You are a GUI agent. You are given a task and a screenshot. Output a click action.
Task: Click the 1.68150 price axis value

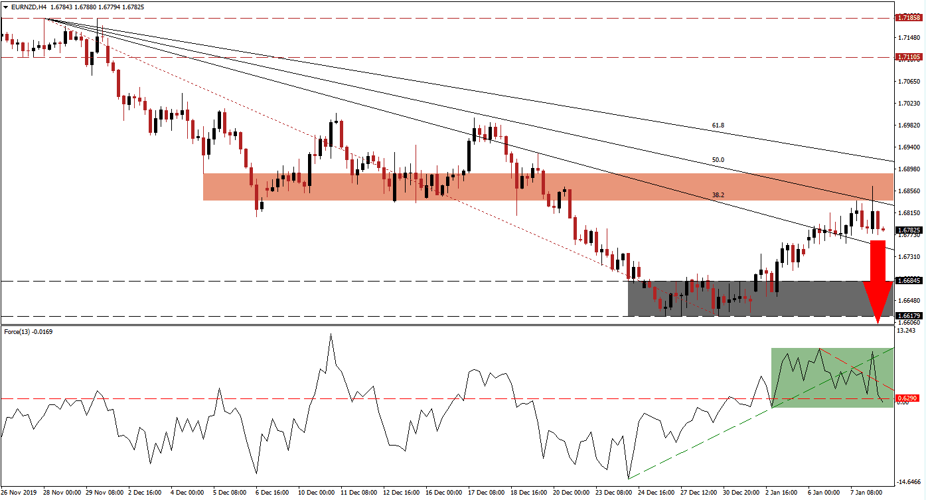pos(908,212)
